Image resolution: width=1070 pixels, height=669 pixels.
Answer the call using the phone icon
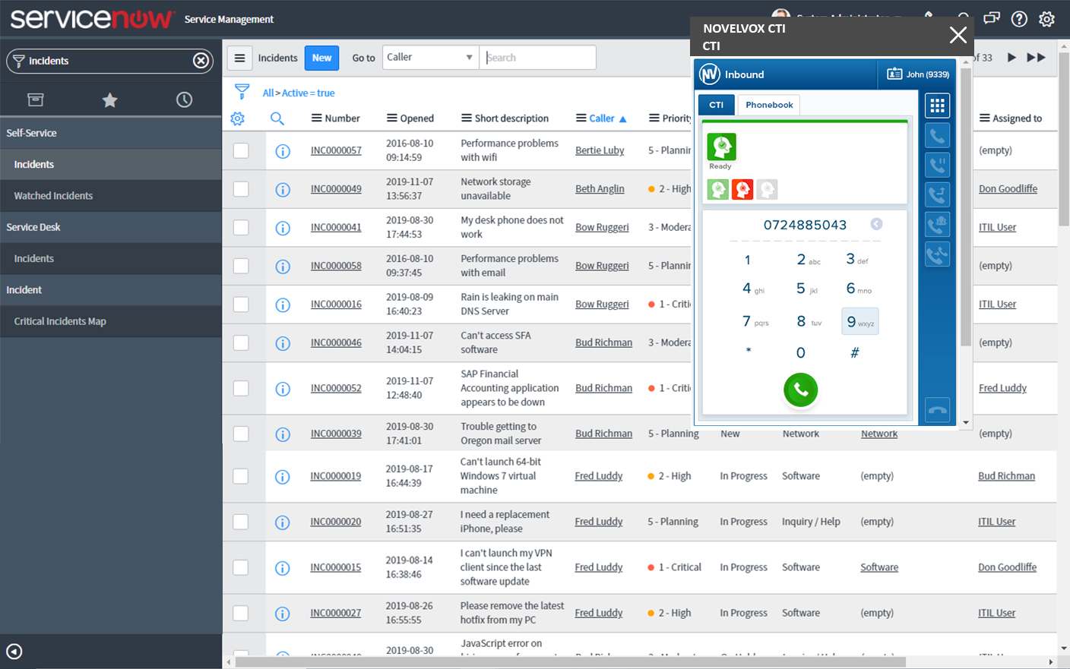(x=937, y=135)
